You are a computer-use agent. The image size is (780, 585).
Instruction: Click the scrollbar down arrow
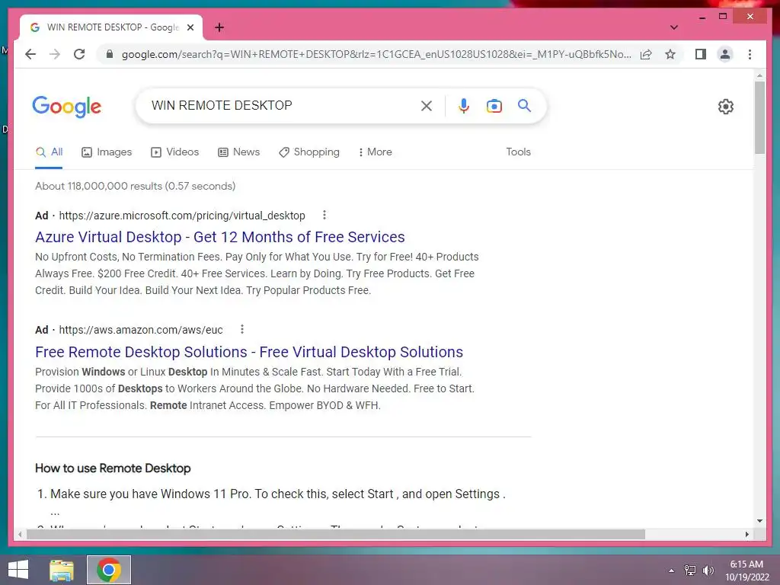[759, 521]
